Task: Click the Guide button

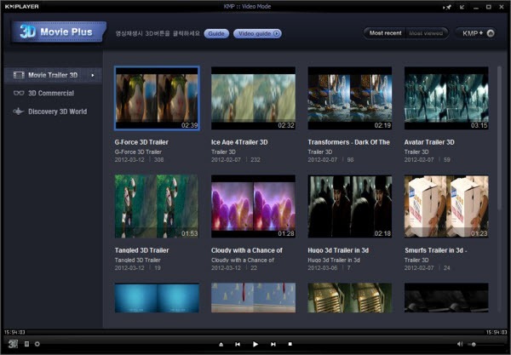Action: pyautogui.click(x=215, y=33)
